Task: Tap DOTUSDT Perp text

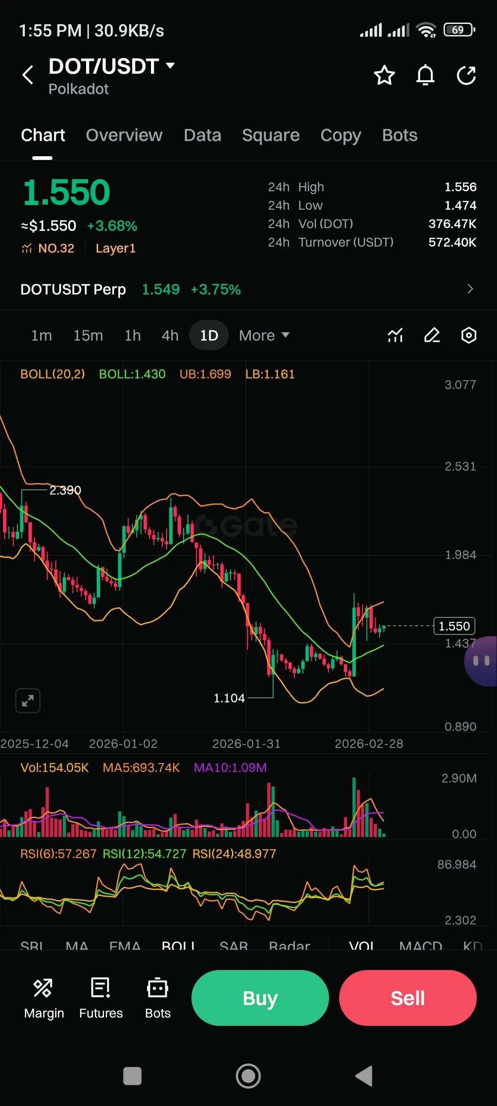Action: point(73,289)
